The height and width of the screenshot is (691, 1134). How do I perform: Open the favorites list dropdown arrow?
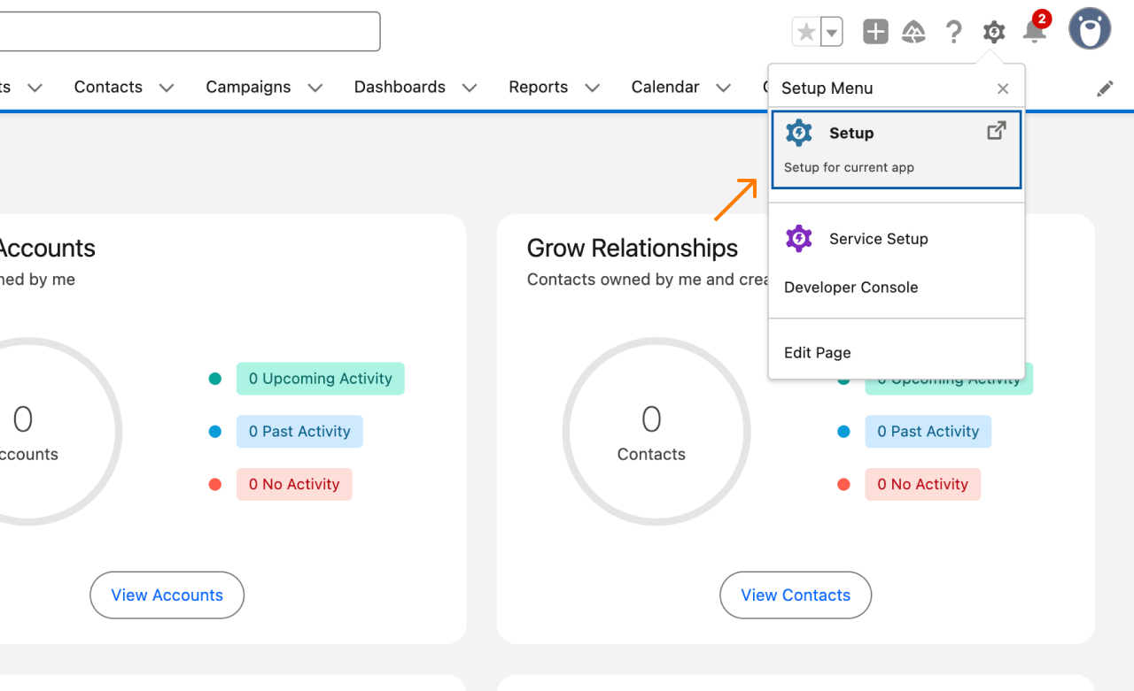(x=831, y=33)
